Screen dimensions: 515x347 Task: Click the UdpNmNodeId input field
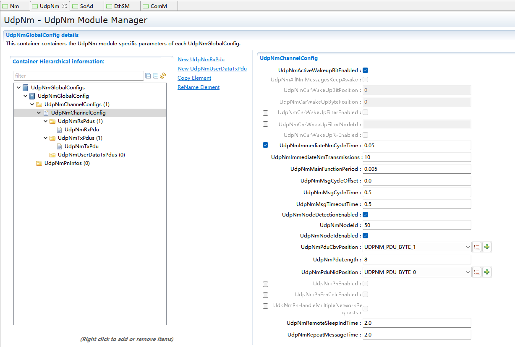(416, 225)
